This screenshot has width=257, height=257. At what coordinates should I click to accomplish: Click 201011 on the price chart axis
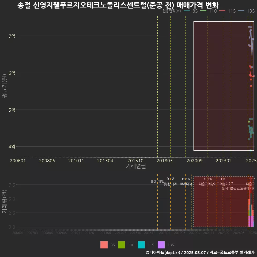coord(76,161)
